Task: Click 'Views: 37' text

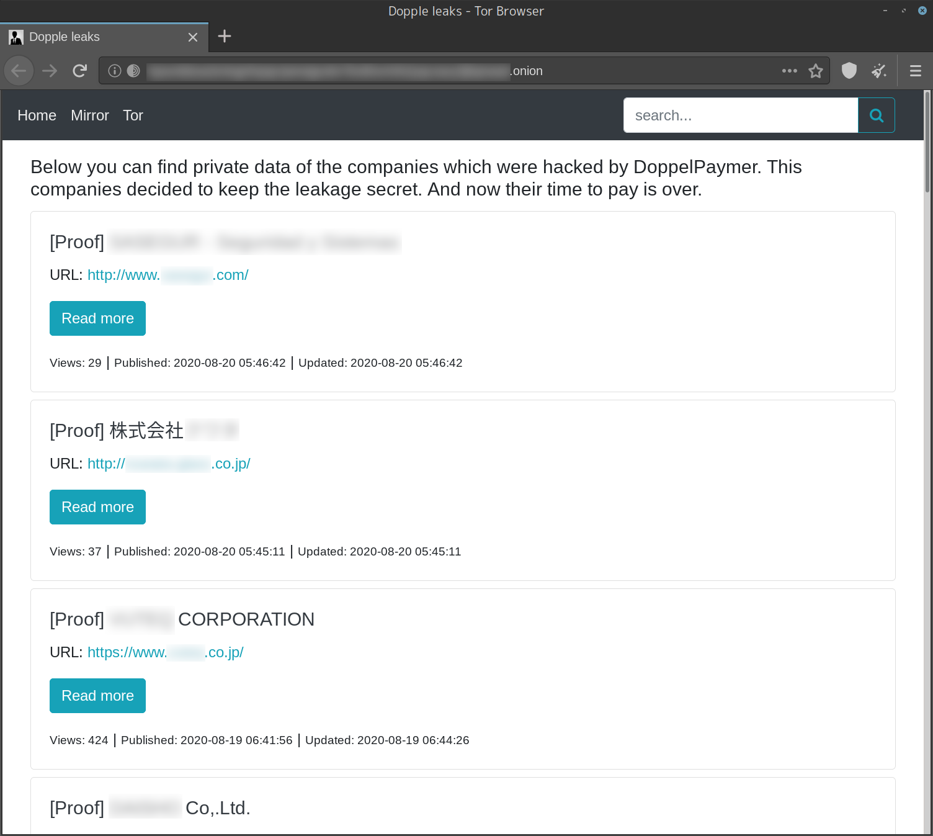Action: pyautogui.click(x=75, y=552)
